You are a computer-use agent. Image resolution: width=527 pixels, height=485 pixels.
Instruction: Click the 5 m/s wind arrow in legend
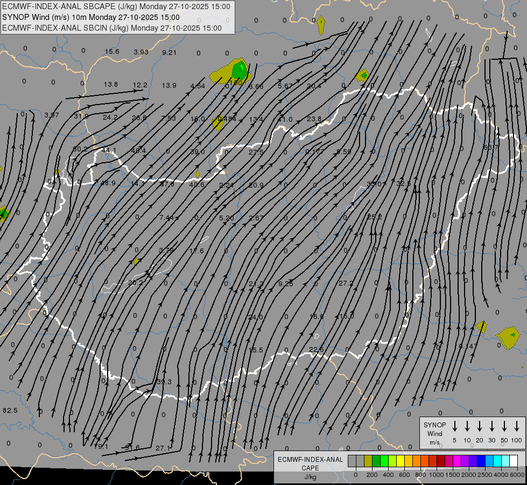[x=455, y=426]
